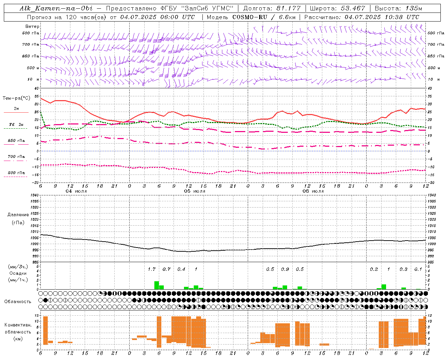The height and width of the screenshot is (356, 446).
Task: Click the 10 м wind level label on left
Action: (33, 79)
